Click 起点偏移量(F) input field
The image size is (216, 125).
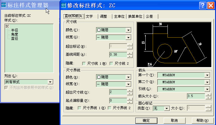pyautogui.click(x=118, y=101)
